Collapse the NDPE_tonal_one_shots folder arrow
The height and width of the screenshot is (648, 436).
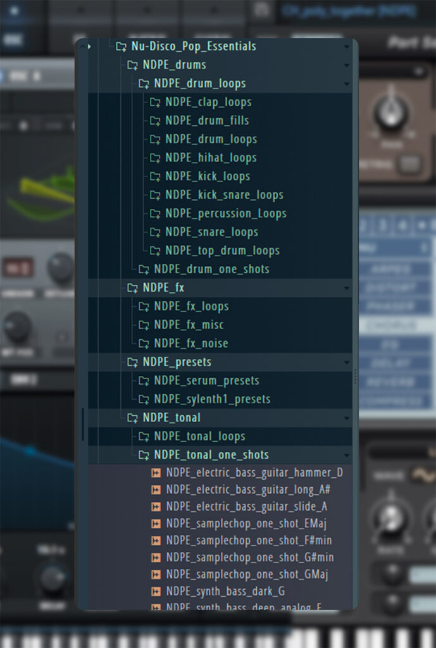(x=346, y=456)
